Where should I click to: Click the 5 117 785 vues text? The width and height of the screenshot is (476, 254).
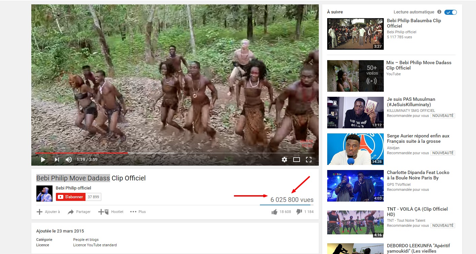(x=400, y=37)
